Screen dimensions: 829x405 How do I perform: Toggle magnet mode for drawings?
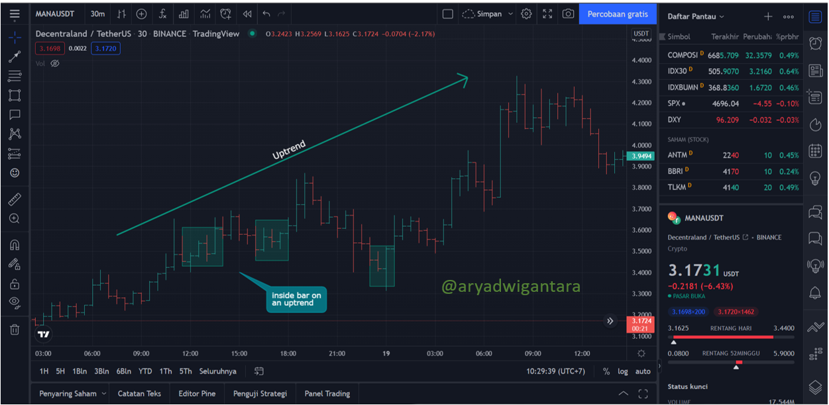coord(15,245)
